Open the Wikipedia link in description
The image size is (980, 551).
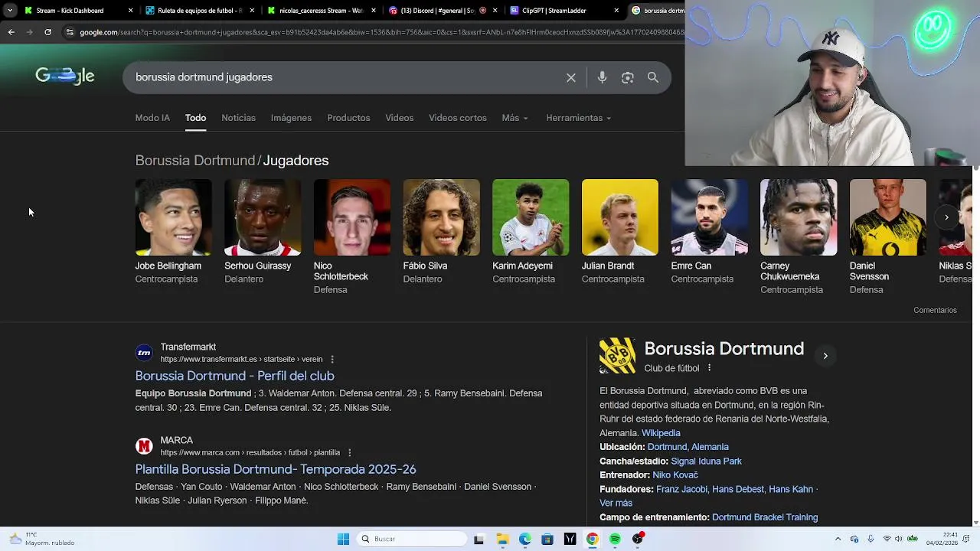click(661, 433)
